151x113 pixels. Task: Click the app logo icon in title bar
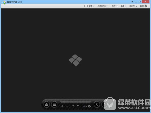[4, 2]
